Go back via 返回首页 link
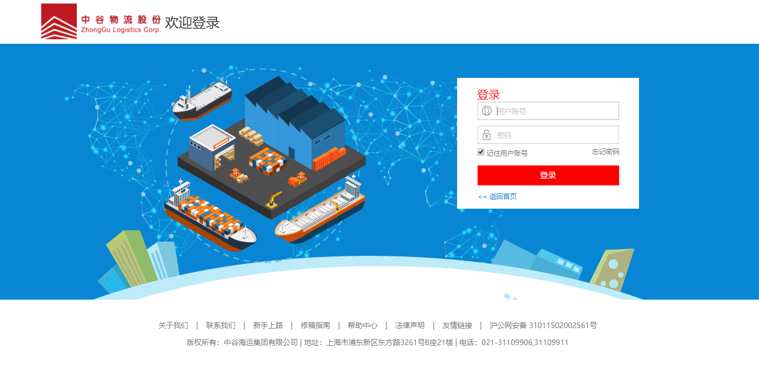 (x=497, y=197)
